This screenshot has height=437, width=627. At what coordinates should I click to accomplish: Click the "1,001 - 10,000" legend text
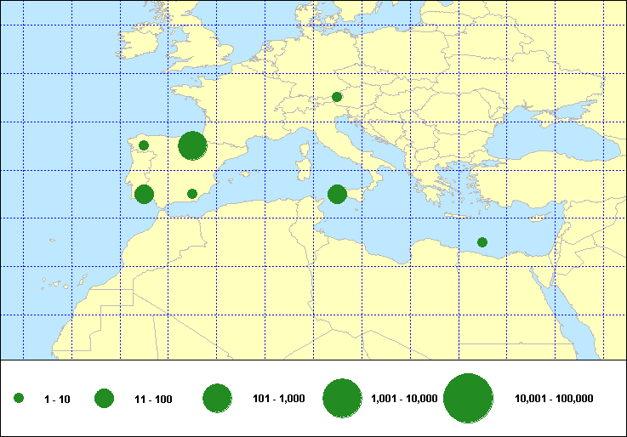point(404,400)
